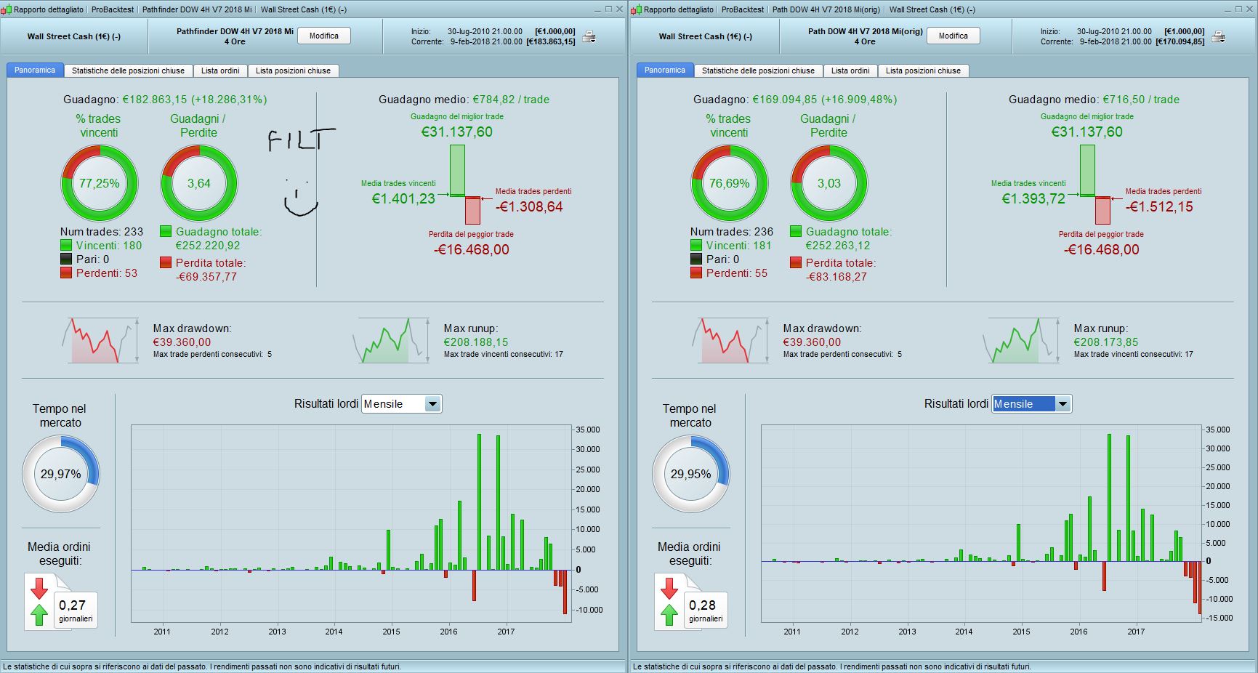The height and width of the screenshot is (673, 1258).
Task: Click the left % trades vincenti donut chart
Action: tap(99, 183)
